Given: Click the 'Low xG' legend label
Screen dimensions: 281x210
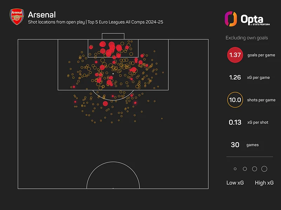Looking at the screenshot, I should coord(235,183).
